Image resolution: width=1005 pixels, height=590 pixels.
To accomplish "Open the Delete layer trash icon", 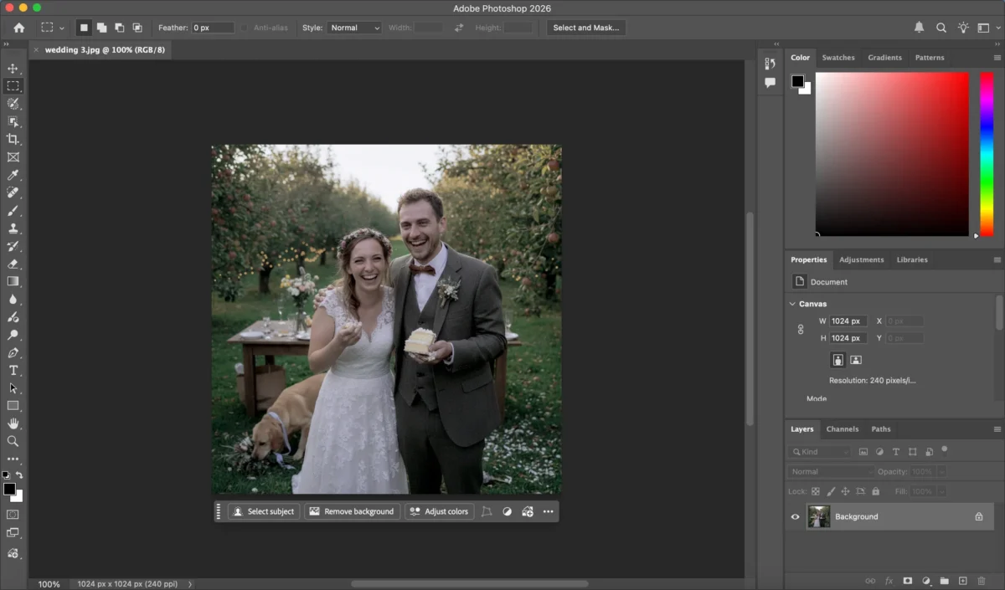I will tap(982, 581).
